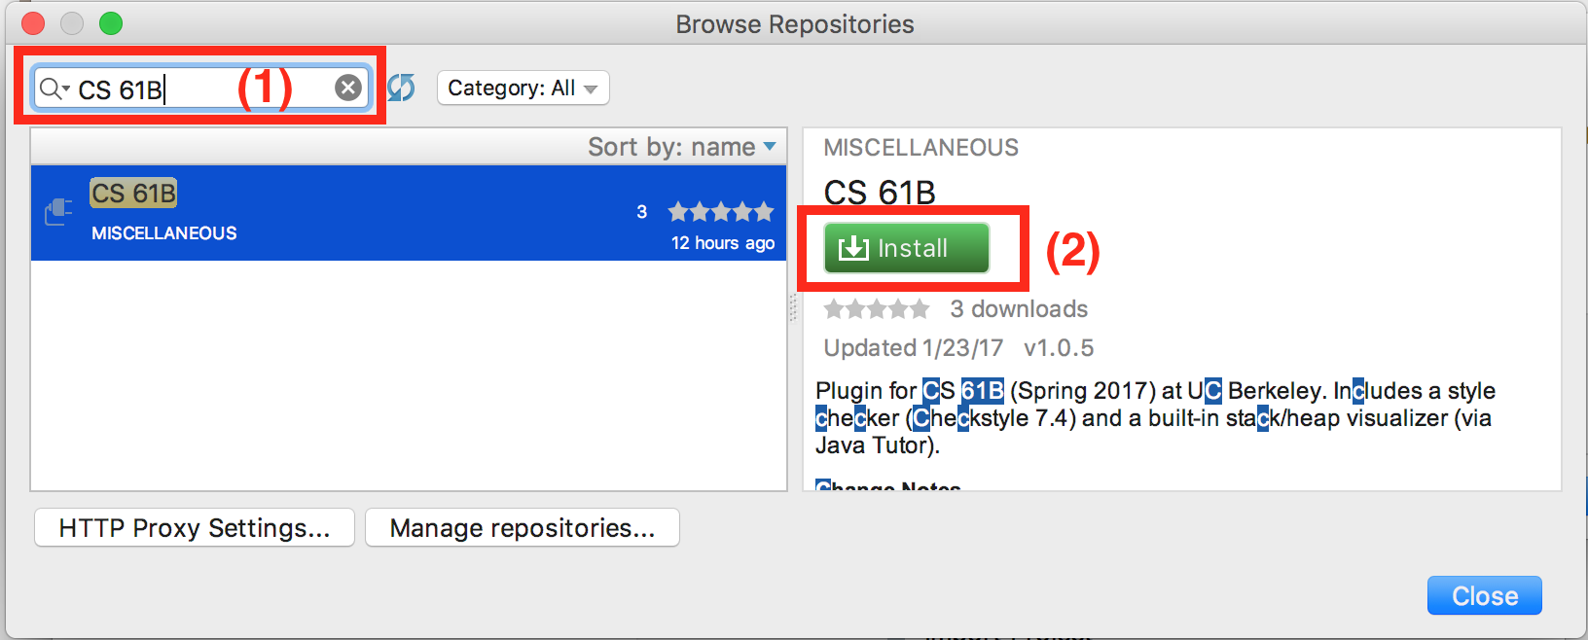
Task: Click the green full-screen traffic light button
Action: coord(111,22)
